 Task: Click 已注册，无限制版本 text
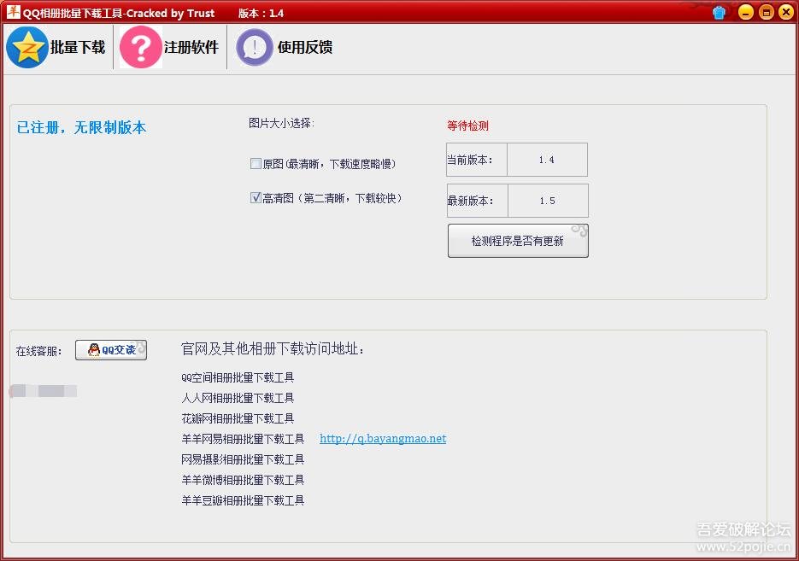click(x=81, y=127)
